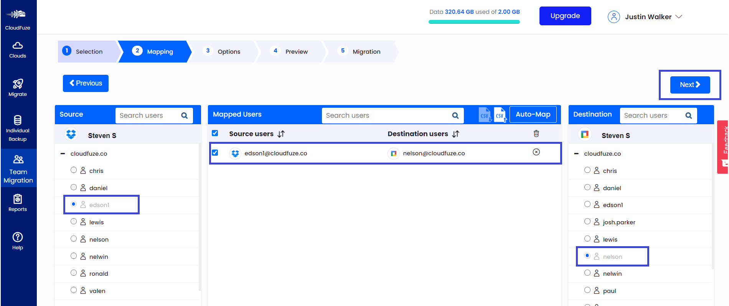Open the CloudFuze logo home

click(x=18, y=19)
